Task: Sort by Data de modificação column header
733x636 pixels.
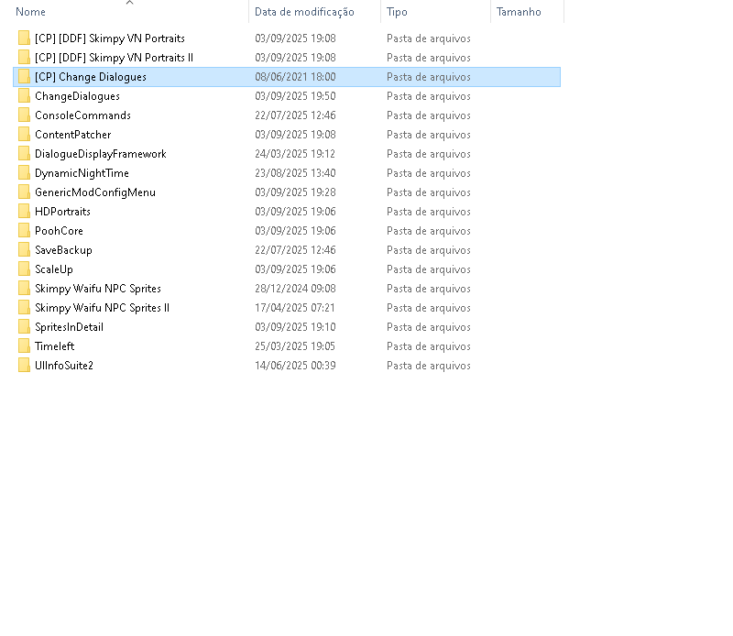Action: point(304,12)
